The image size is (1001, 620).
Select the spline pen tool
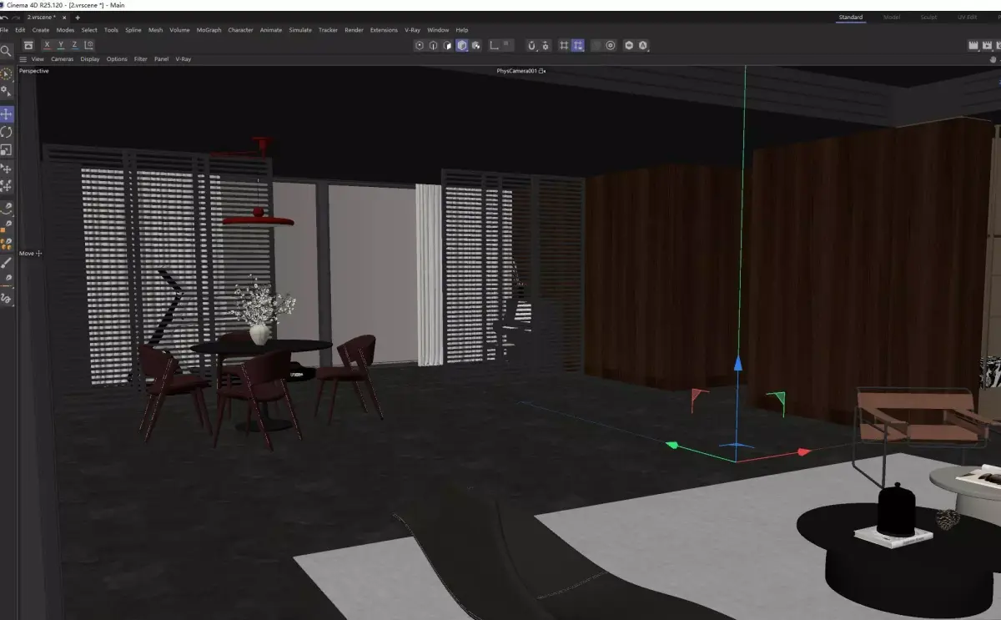click(x=7, y=208)
